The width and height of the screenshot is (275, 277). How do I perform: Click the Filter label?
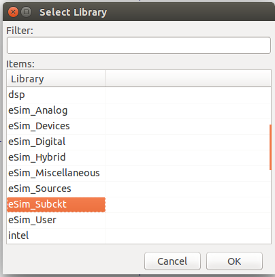click(20, 31)
